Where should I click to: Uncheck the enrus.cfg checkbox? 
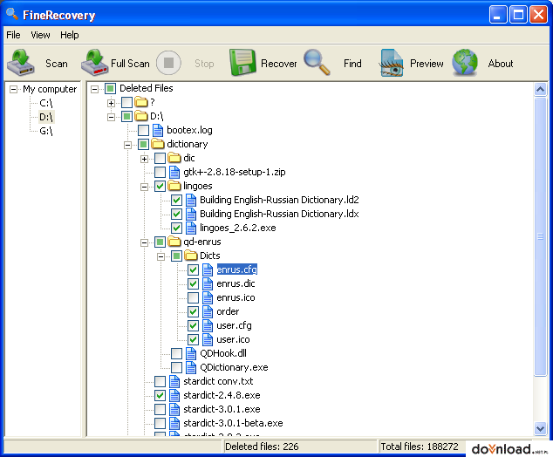coord(193,269)
